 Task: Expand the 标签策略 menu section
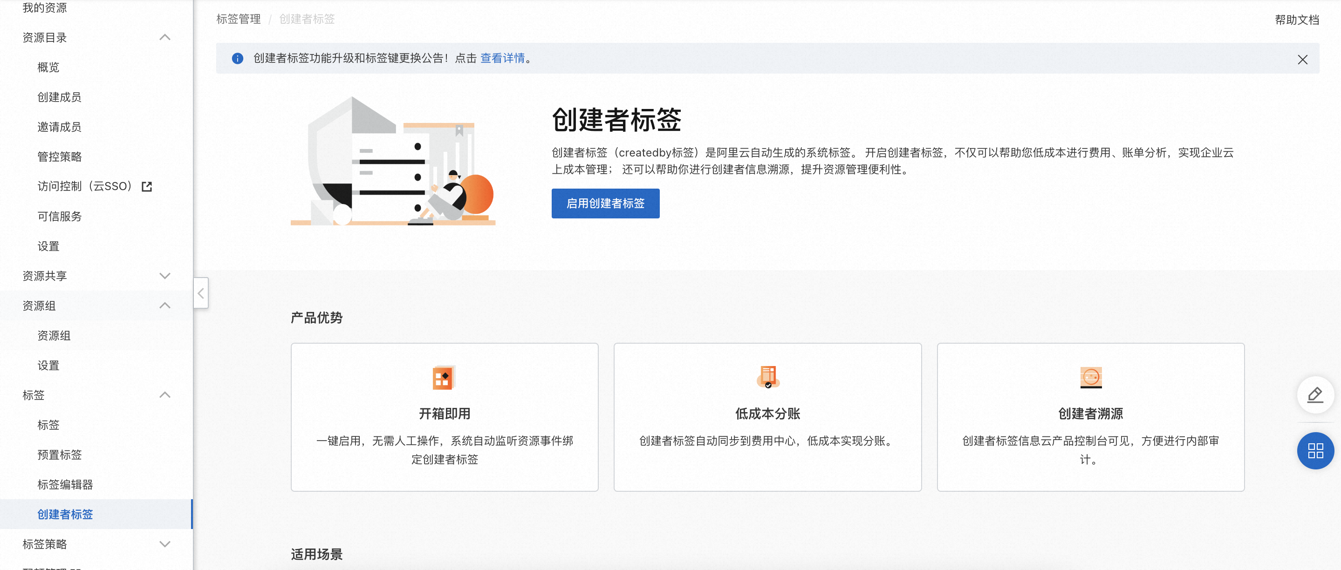coord(164,544)
